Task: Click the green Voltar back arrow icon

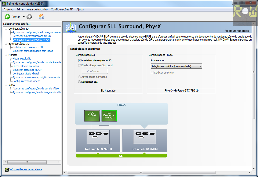Action: pyautogui.click(x=7, y=17)
